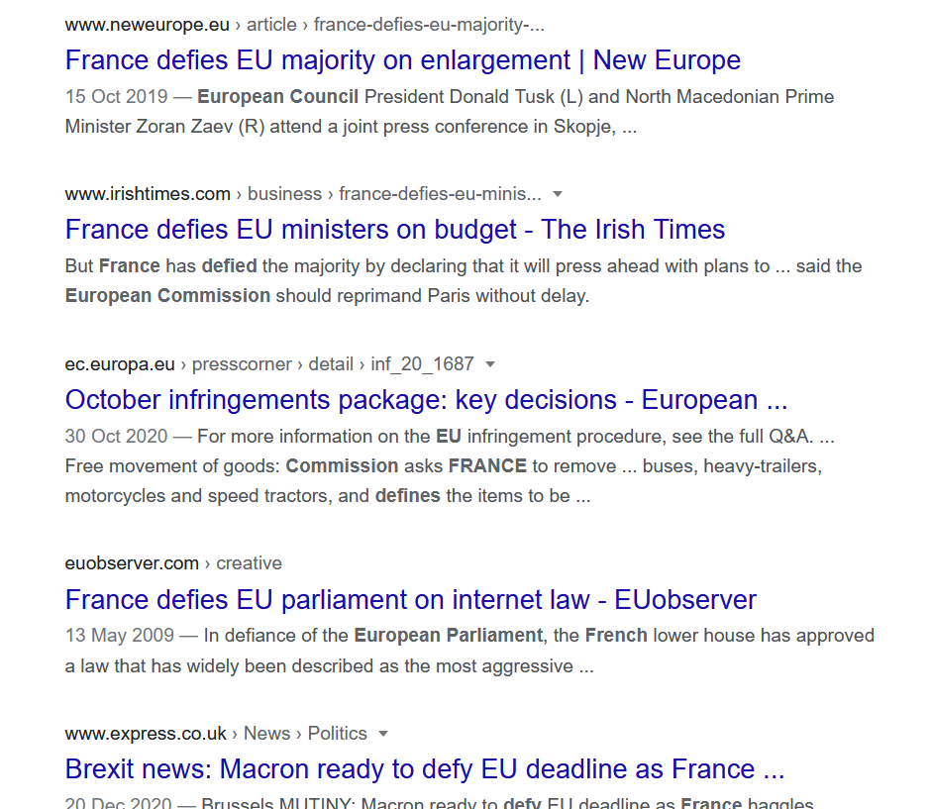This screenshot has width=931, height=809.
Task: Expand dropdown arrow beside express.co.uk URL
Action: (x=383, y=734)
